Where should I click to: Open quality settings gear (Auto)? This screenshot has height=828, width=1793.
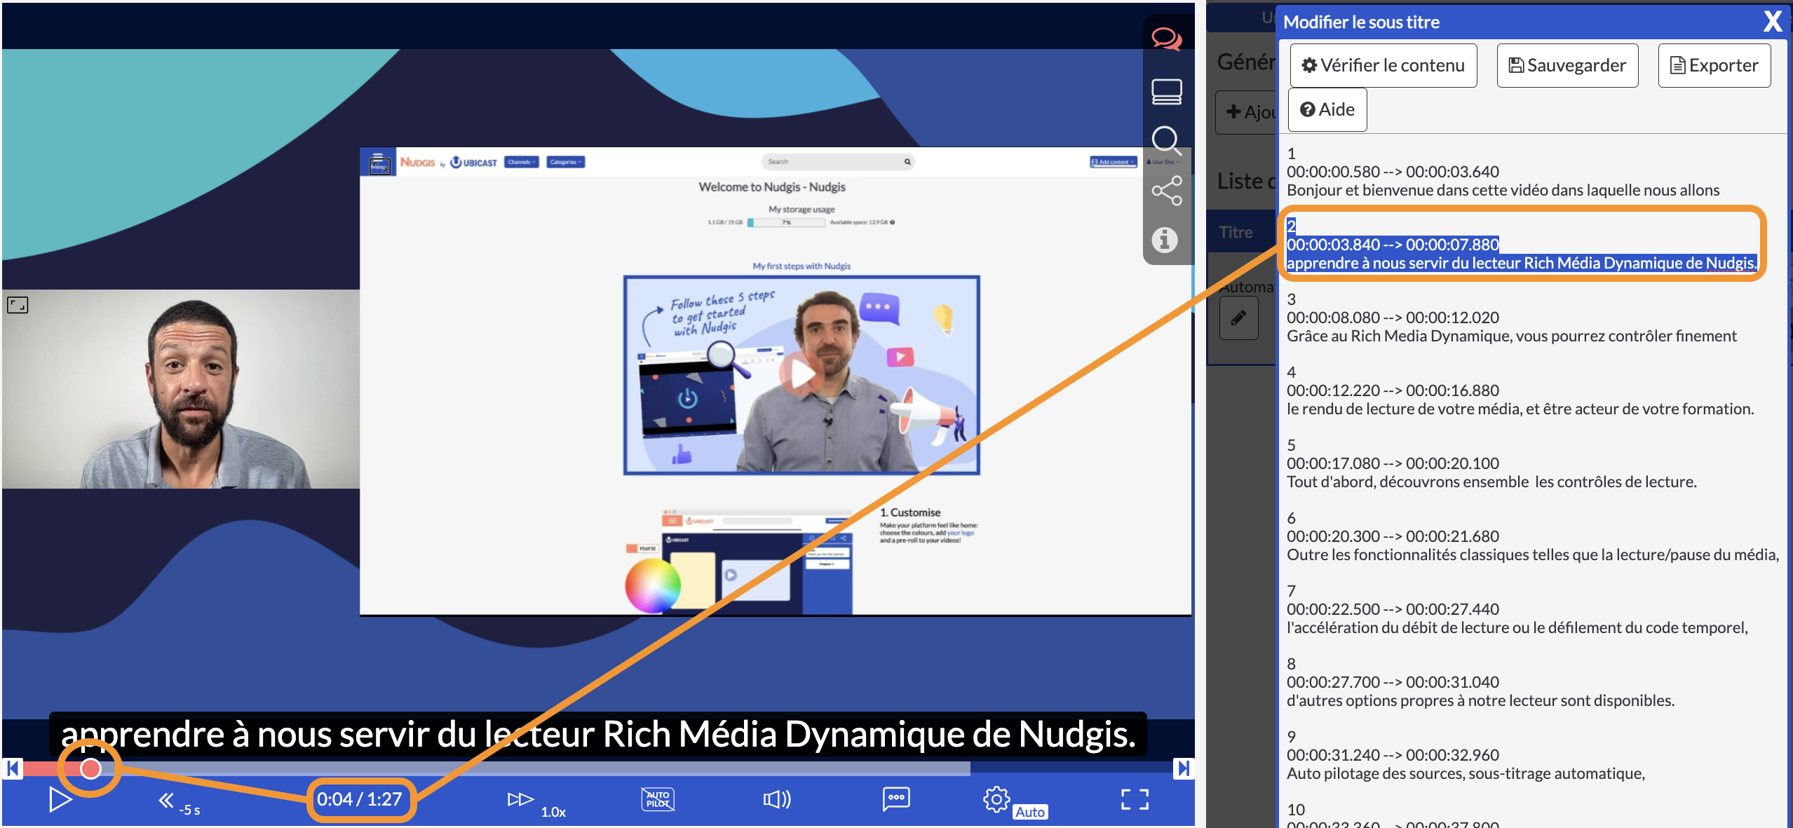point(1015,801)
